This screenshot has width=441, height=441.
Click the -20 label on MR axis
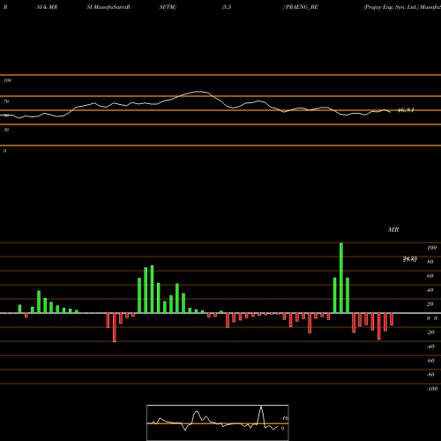point(430,333)
